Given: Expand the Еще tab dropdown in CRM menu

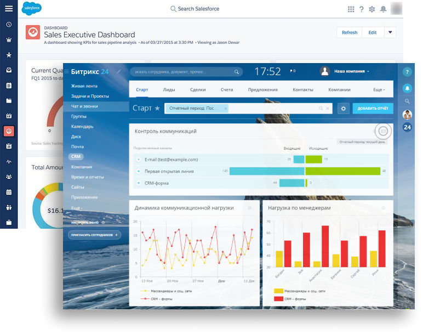Looking at the screenshot, I should point(379,89).
